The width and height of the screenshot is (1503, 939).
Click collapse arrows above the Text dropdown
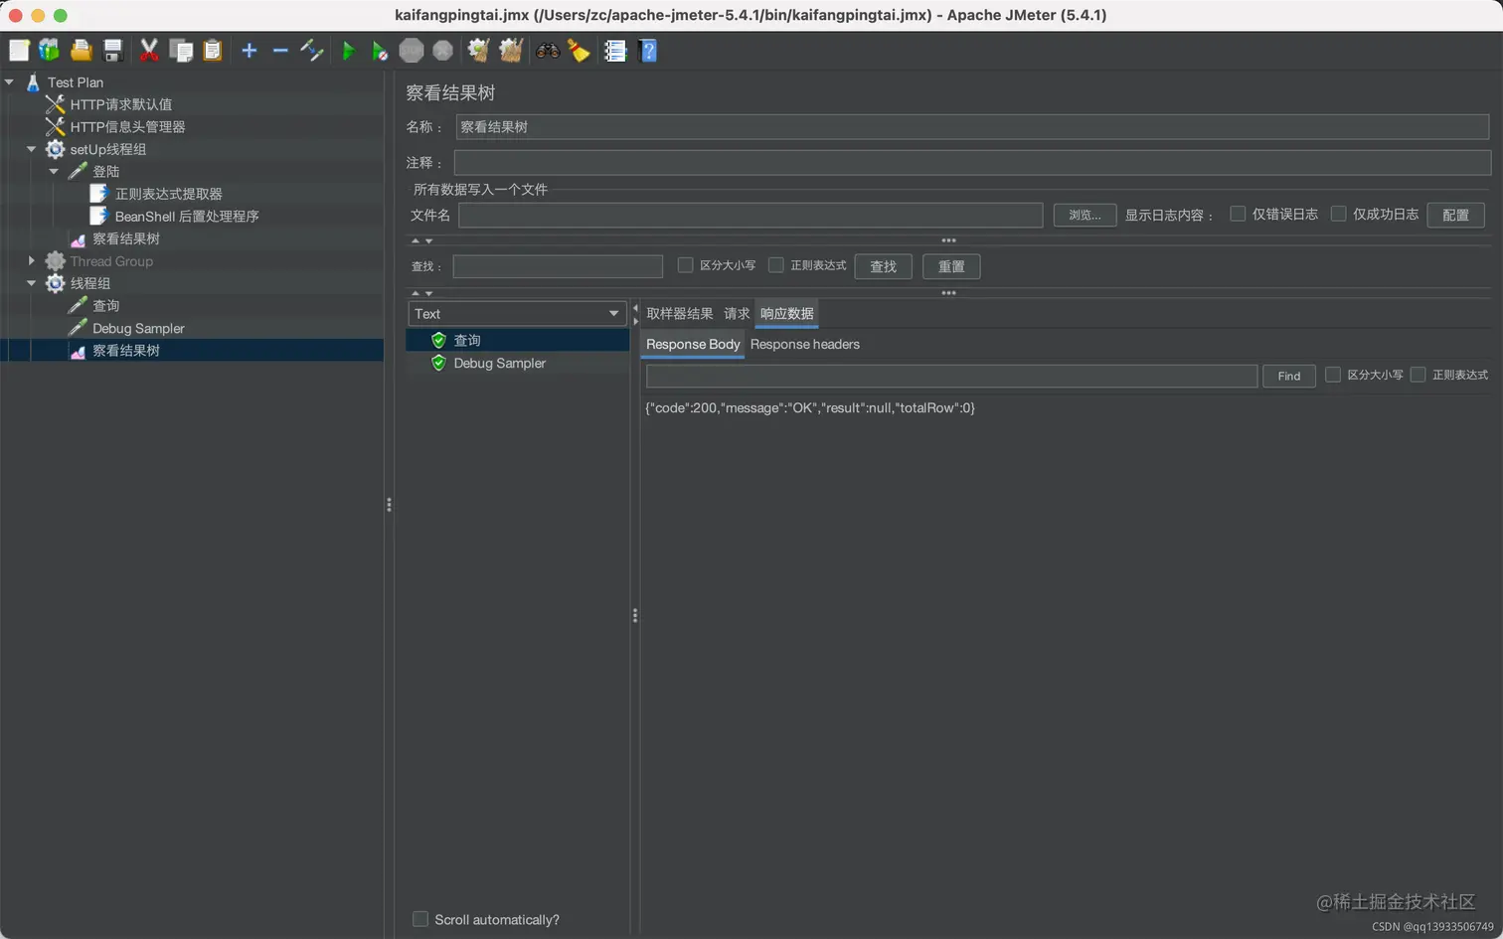tap(422, 293)
